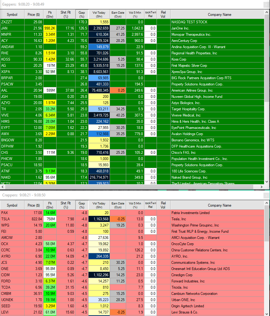
Task: Click the NAKD symbol cell
Action: (x=12, y=177)
